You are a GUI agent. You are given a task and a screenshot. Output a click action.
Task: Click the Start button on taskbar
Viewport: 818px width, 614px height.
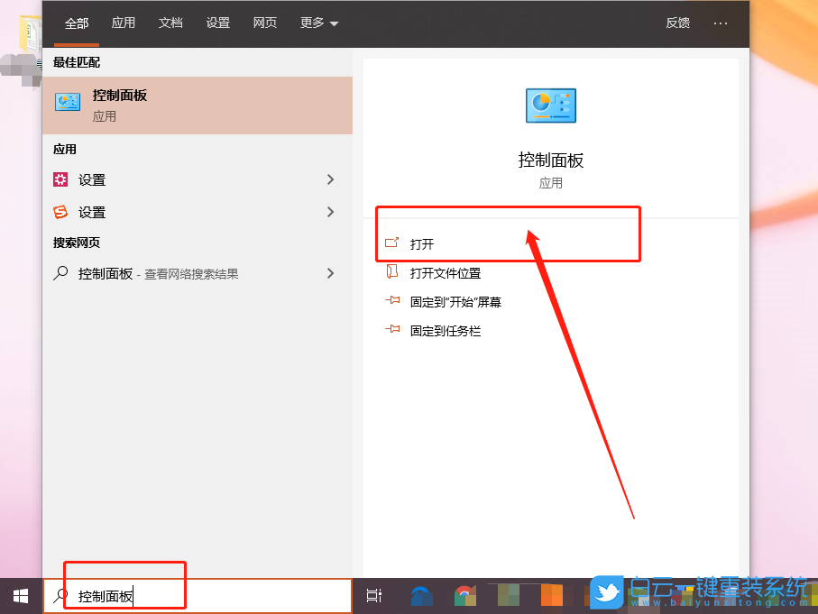coord(19,595)
